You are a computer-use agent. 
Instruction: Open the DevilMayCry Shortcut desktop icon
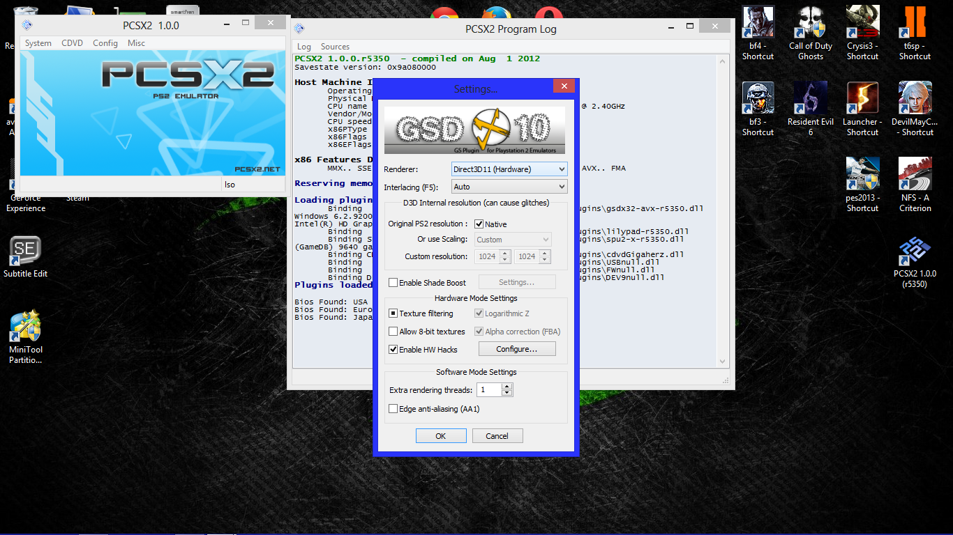pos(915,109)
